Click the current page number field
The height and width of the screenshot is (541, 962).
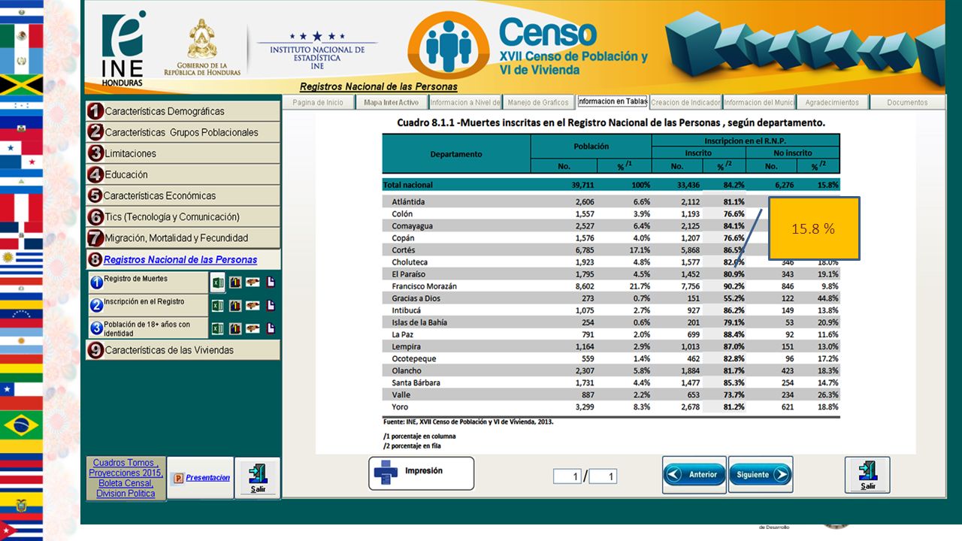567,476
